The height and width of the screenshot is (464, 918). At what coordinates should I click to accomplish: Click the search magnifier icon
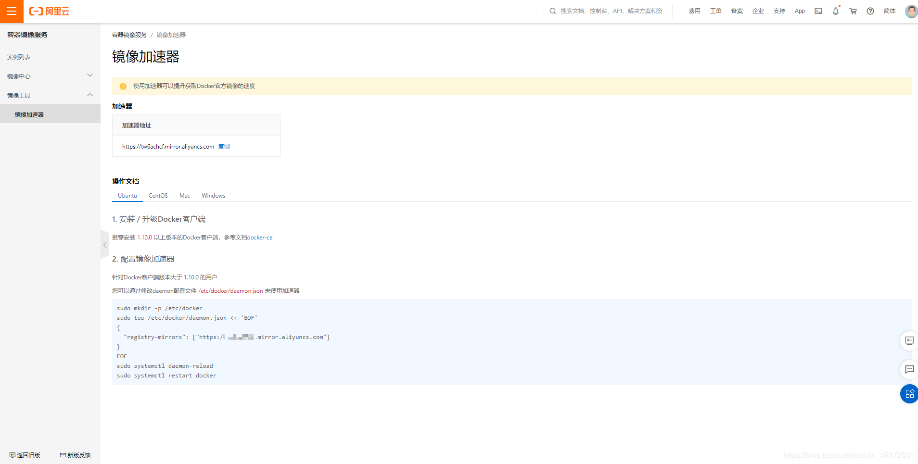tap(553, 11)
